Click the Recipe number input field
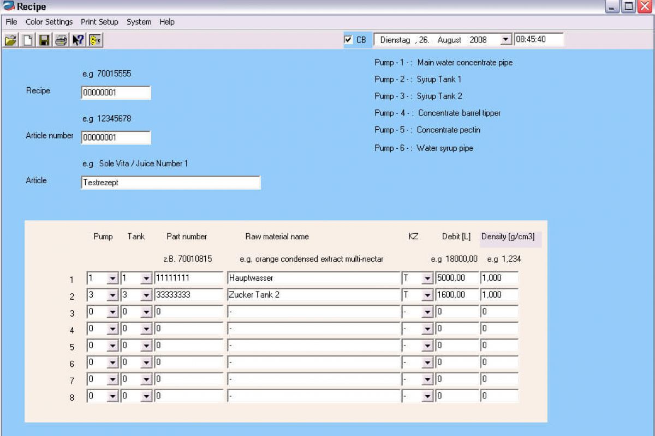 pos(116,93)
